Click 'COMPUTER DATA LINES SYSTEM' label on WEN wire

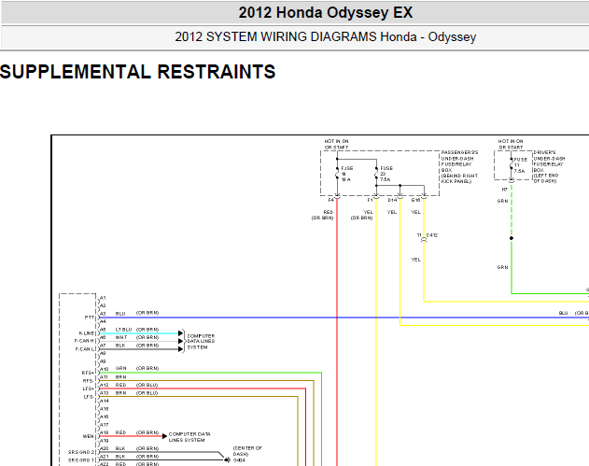(189, 437)
